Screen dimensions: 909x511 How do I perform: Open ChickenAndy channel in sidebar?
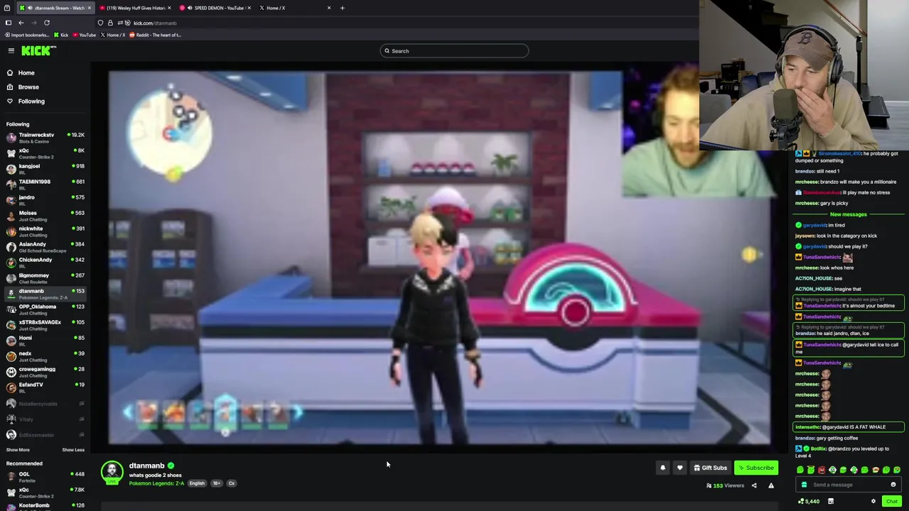pyautogui.click(x=45, y=263)
